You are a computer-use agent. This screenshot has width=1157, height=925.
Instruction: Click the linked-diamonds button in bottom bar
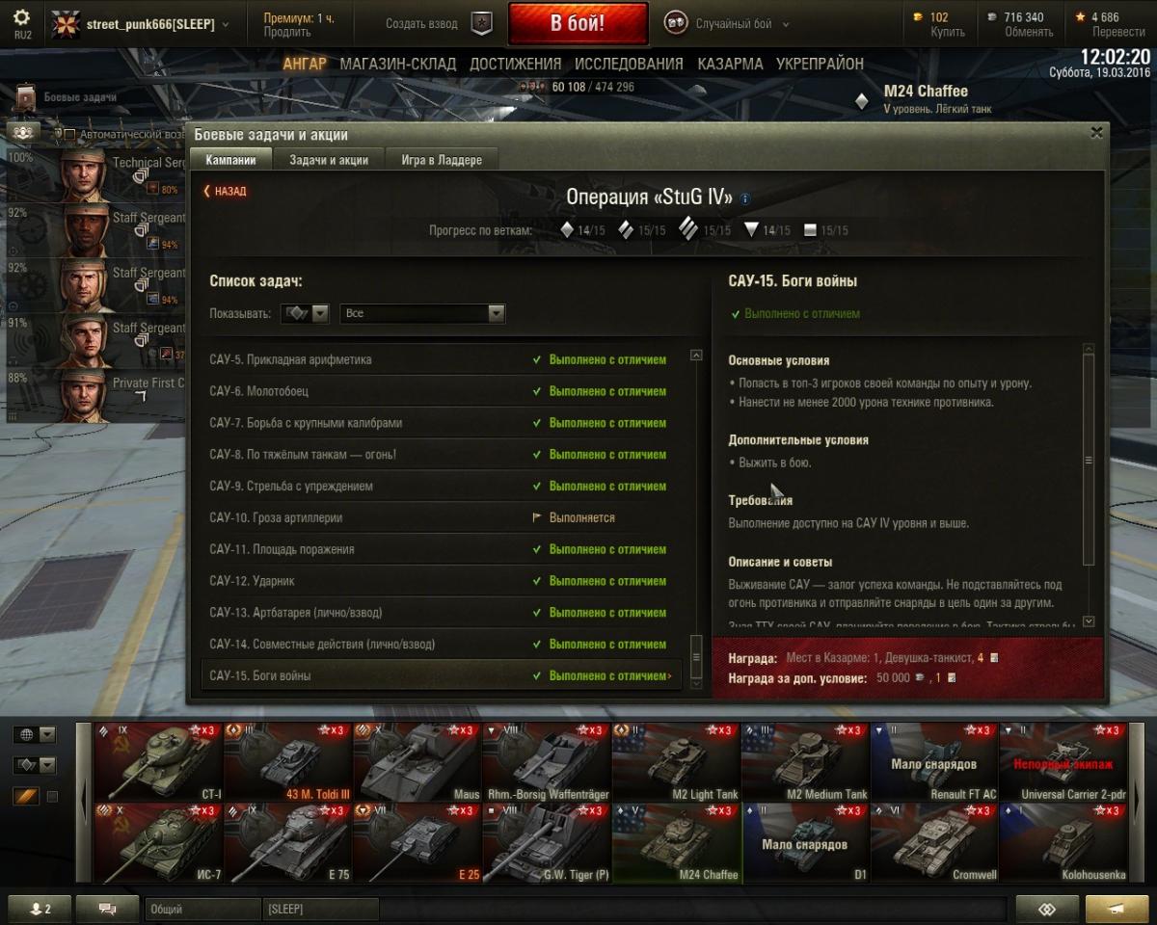coord(1047,909)
